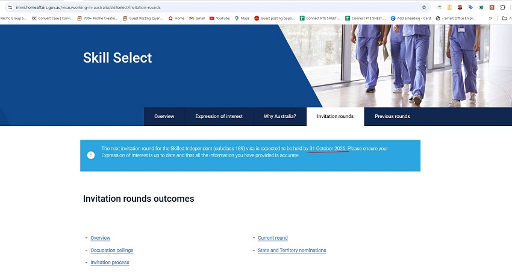Click the address bar URL
Screen dimensions: 512x277
pos(88,7)
